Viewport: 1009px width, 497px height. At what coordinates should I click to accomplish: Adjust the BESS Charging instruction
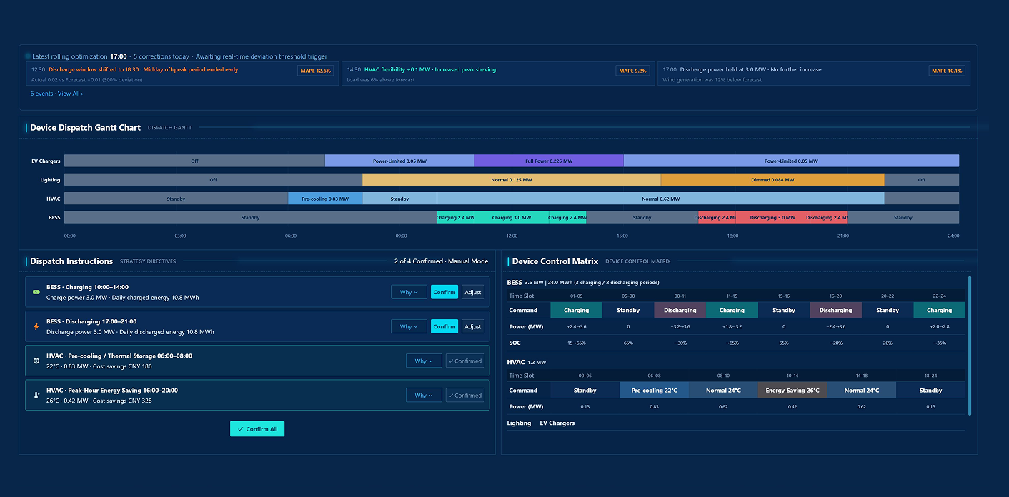tap(472, 292)
